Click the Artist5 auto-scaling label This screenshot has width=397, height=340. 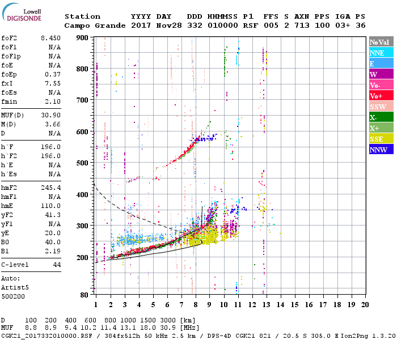[x=15, y=288]
